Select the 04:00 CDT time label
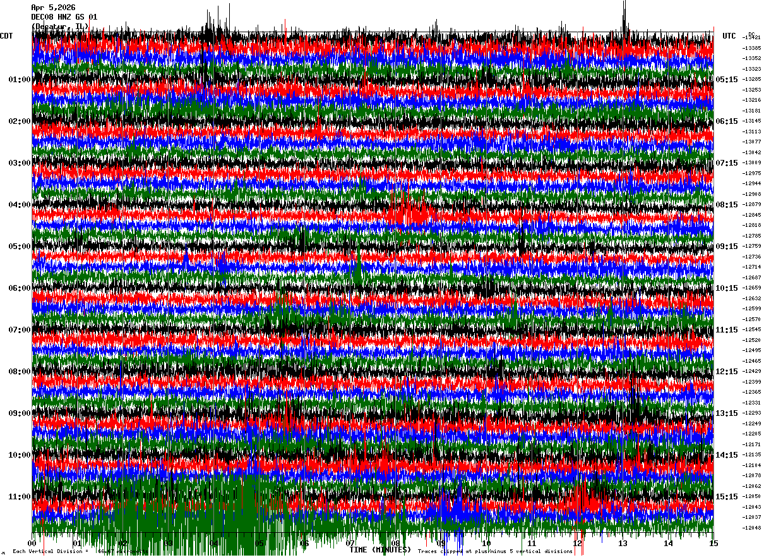 (x=20, y=205)
